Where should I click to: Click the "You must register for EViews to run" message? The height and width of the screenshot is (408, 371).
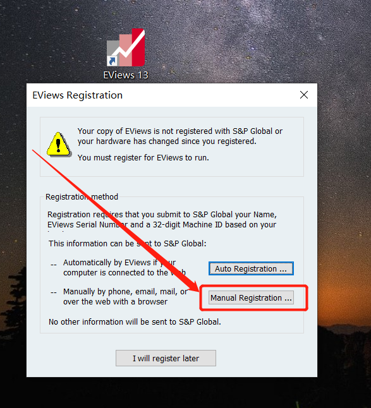pyautogui.click(x=143, y=158)
